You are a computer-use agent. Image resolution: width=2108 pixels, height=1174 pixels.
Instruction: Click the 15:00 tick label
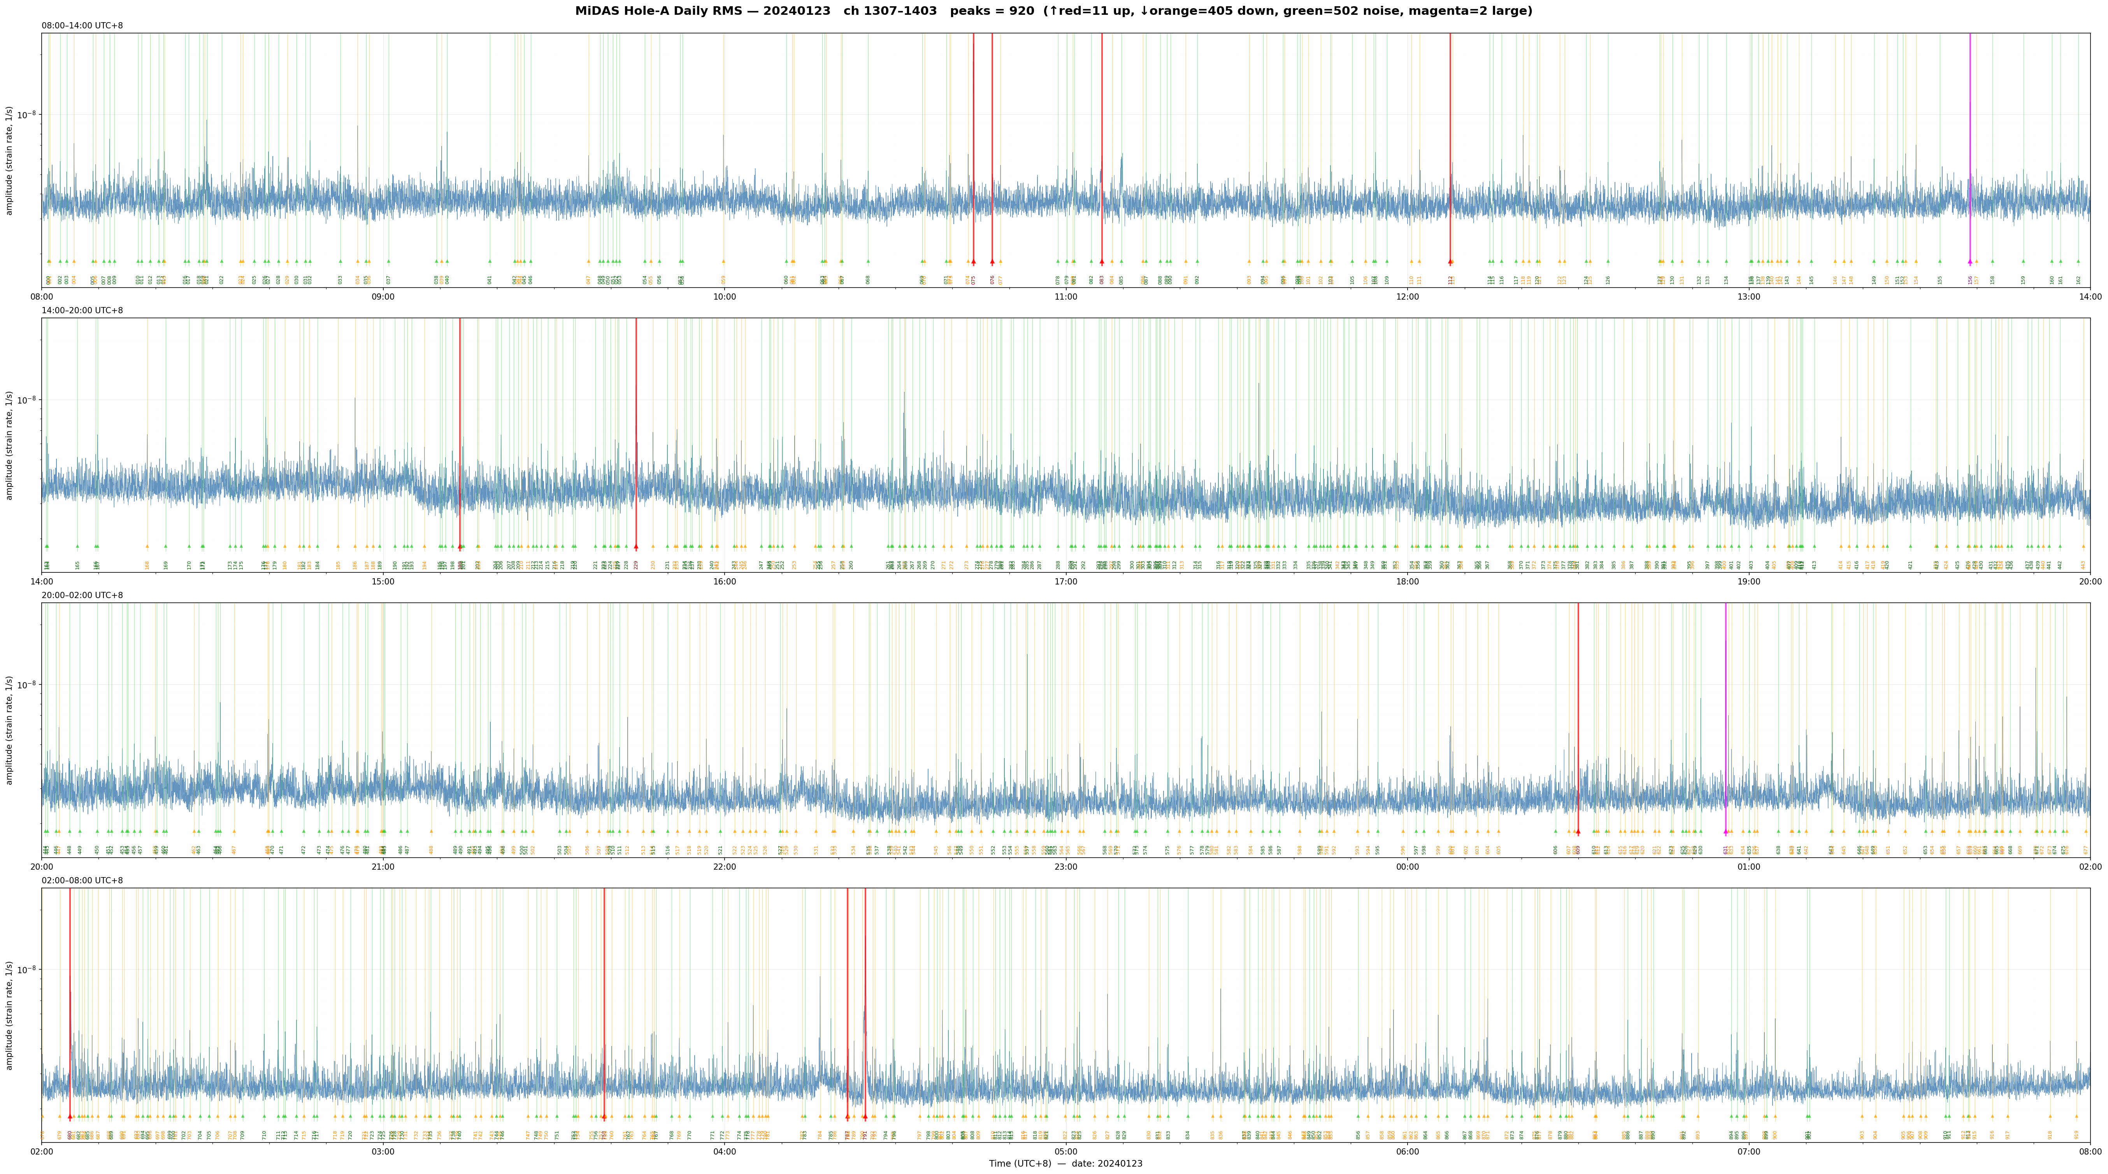click(383, 582)
